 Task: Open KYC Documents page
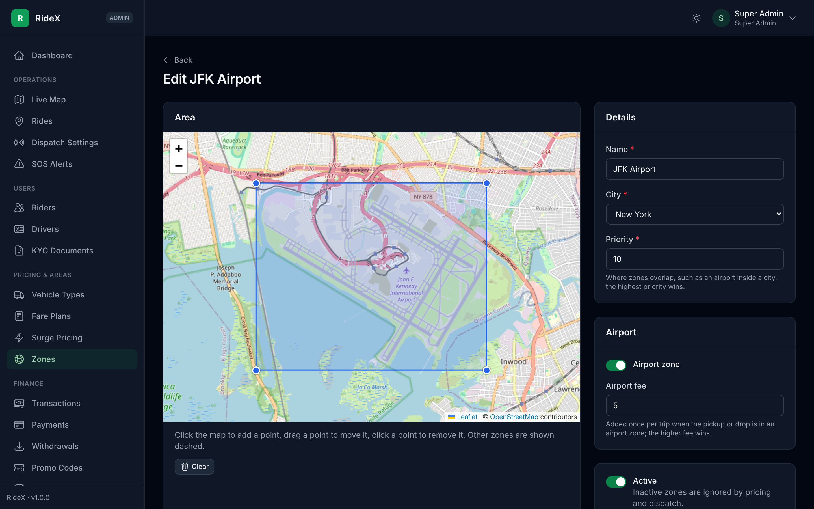coord(72,251)
